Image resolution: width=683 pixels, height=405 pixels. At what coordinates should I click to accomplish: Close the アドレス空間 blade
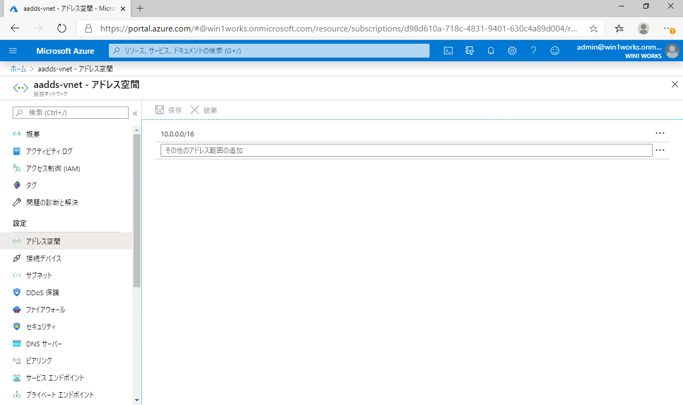coord(675,84)
